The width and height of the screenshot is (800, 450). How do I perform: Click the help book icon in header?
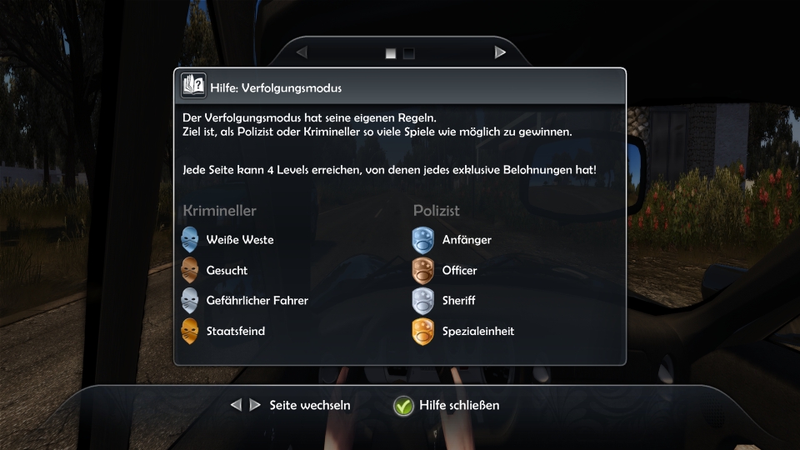pyautogui.click(x=193, y=85)
